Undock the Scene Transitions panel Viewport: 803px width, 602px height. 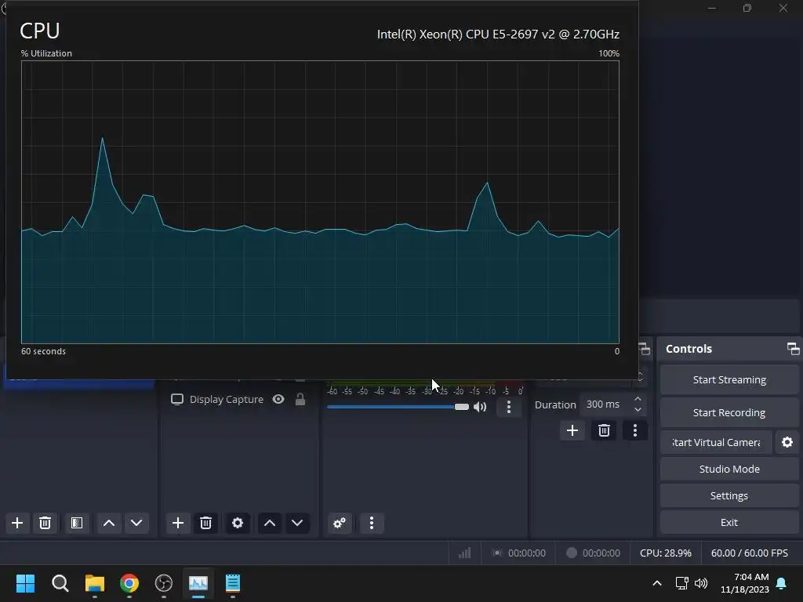point(645,349)
